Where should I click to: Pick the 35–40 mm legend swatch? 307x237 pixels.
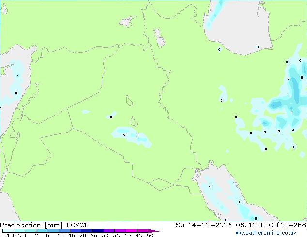pos(120,231)
